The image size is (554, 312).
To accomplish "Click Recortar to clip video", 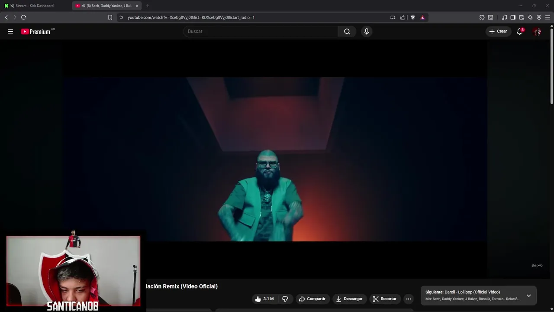I will pos(384,299).
